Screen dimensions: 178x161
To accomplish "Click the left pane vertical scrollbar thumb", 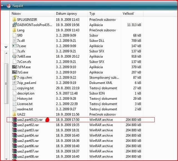I will click(6, 84).
